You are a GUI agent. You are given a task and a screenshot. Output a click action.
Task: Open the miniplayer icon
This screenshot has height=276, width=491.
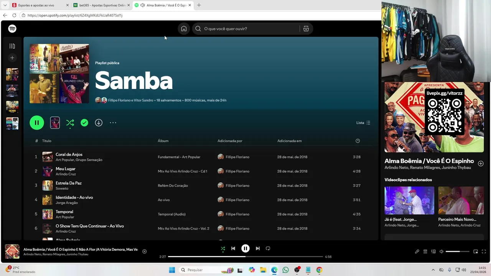click(x=476, y=251)
